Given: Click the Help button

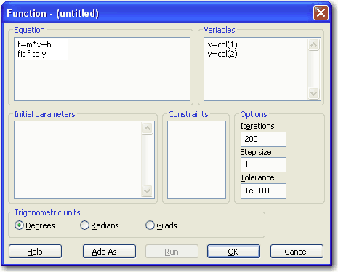Looking at the screenshot, I should pyautogui.click(x=35, y=252).
